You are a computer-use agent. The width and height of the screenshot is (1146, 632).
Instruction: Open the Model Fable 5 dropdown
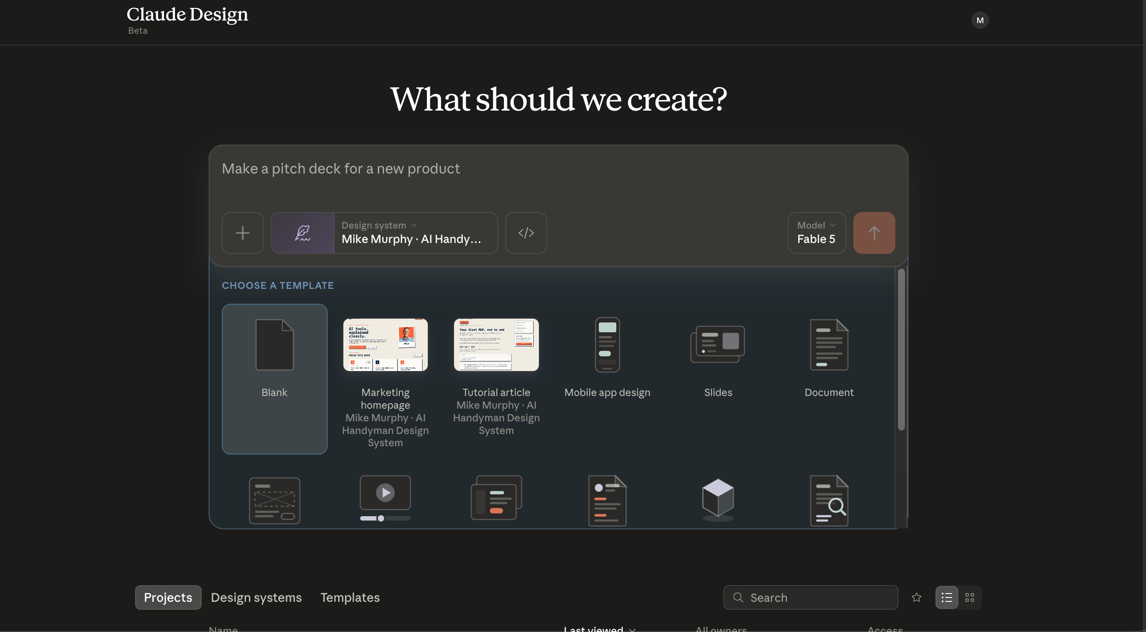(x=816, y=233)
